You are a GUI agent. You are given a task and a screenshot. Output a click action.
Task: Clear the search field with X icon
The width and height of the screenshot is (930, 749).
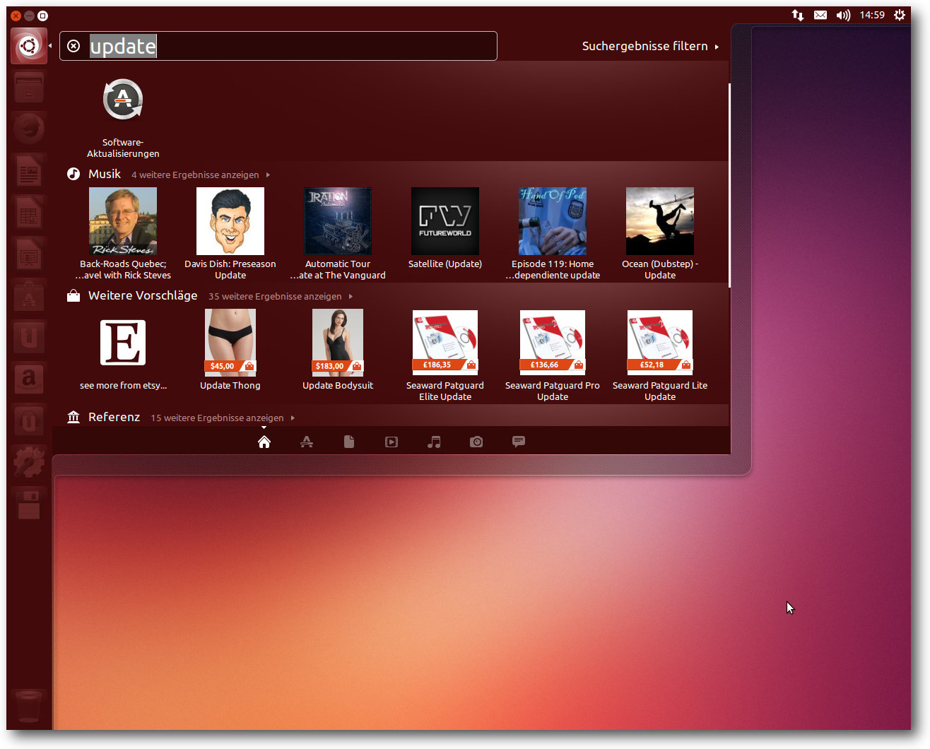[73, 46]
